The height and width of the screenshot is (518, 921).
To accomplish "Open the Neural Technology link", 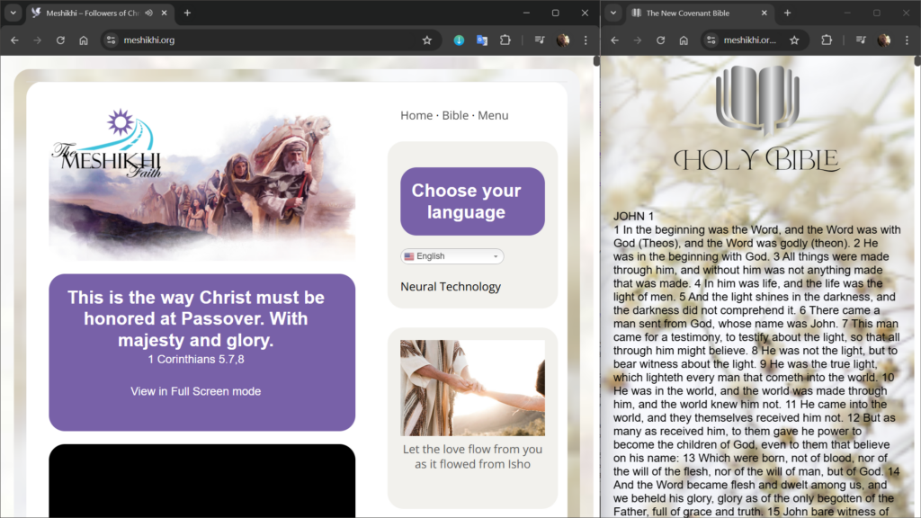I will [451, 287].
